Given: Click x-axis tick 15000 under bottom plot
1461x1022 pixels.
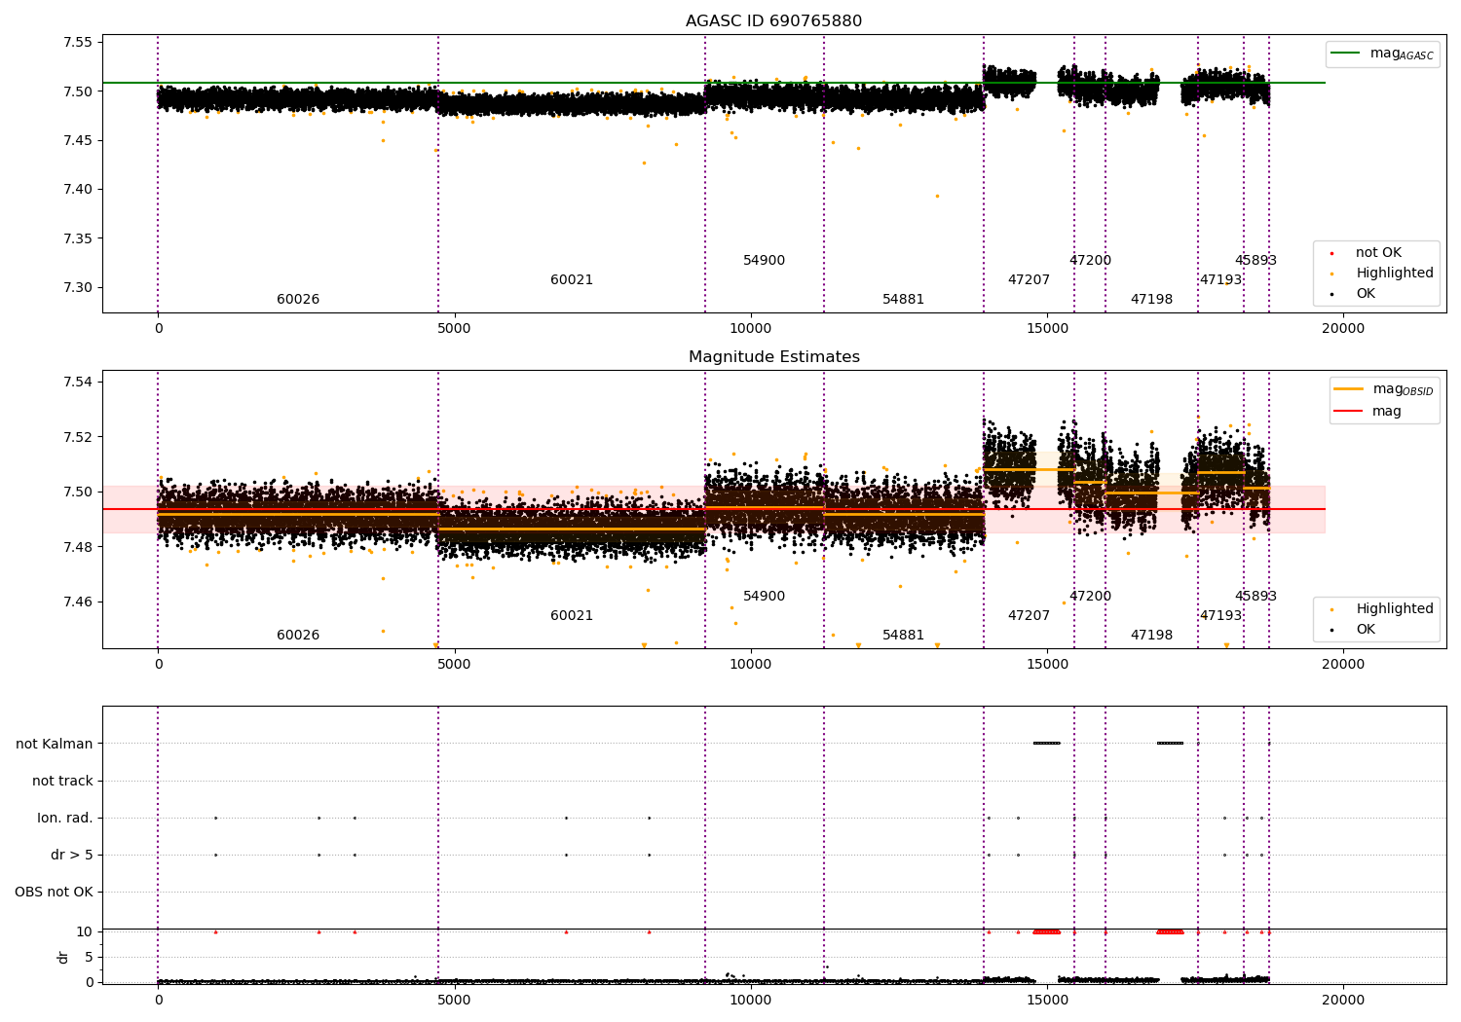Looking at the screenshot, I should (1047, 1000).
